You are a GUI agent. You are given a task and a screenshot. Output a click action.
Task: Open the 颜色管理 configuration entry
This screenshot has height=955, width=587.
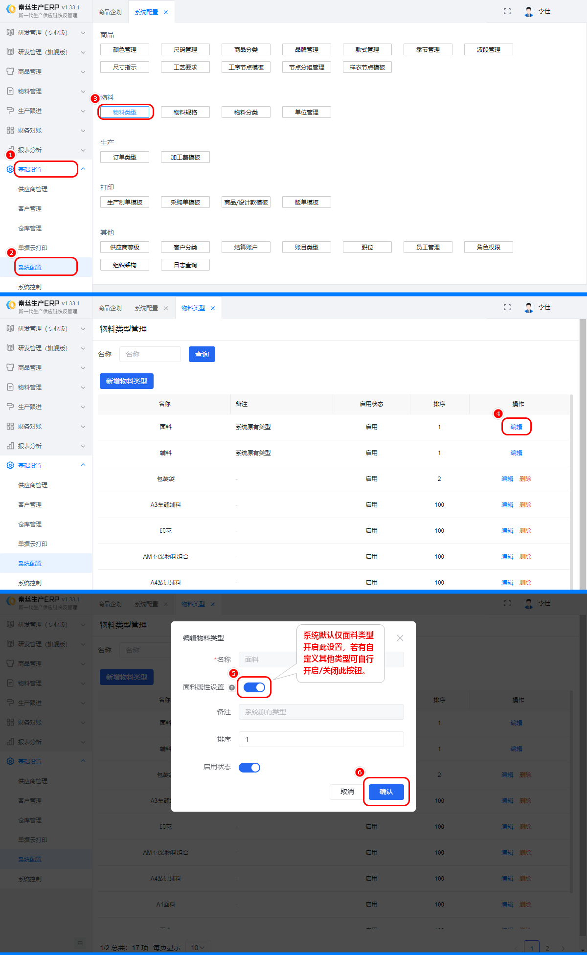coord(125,49)
